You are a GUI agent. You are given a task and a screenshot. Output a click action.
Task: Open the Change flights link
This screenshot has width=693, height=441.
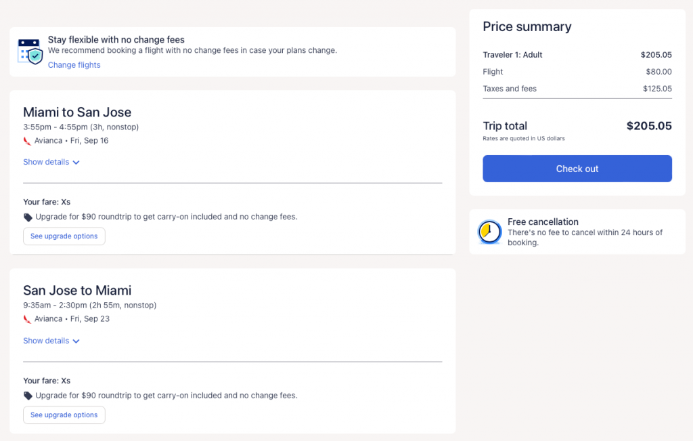[x=74, y=65]
